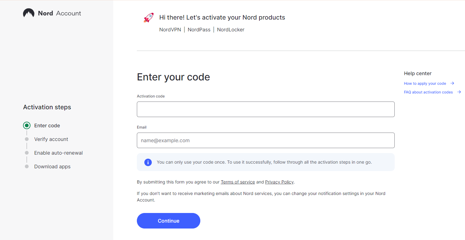This screenshot has width=465, height=240.
Task: Click the NordLocker product label
Action: (231, 30)
